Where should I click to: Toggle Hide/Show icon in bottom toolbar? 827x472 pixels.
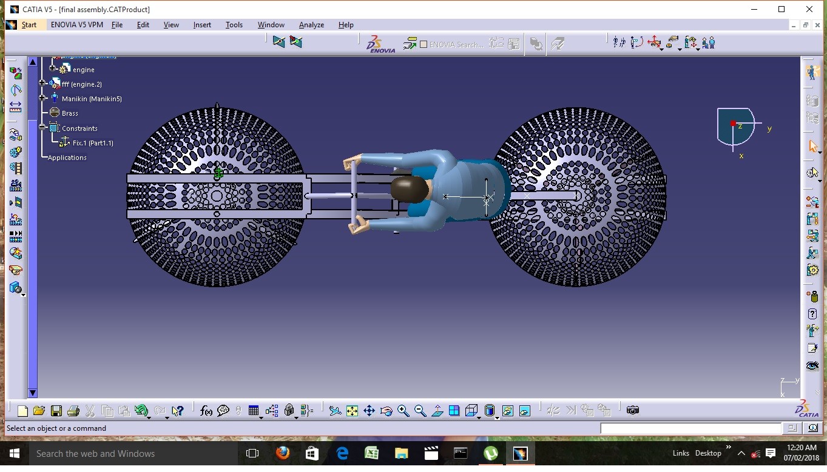click(x=507, y=411)
